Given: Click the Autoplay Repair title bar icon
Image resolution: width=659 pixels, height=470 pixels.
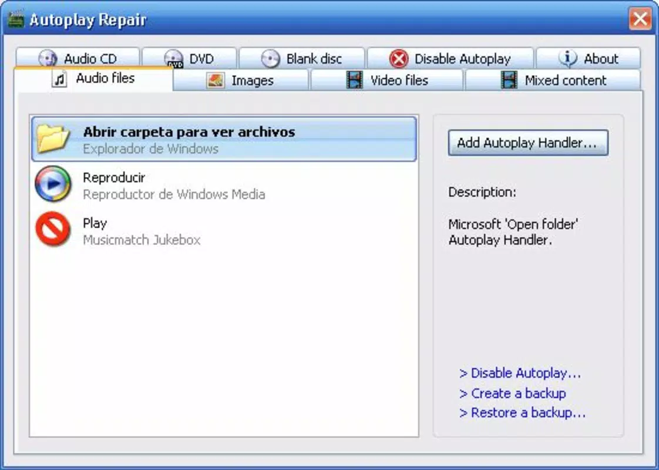Looking at the screenshot, I should pyautogui.click(x=16, y=19).
